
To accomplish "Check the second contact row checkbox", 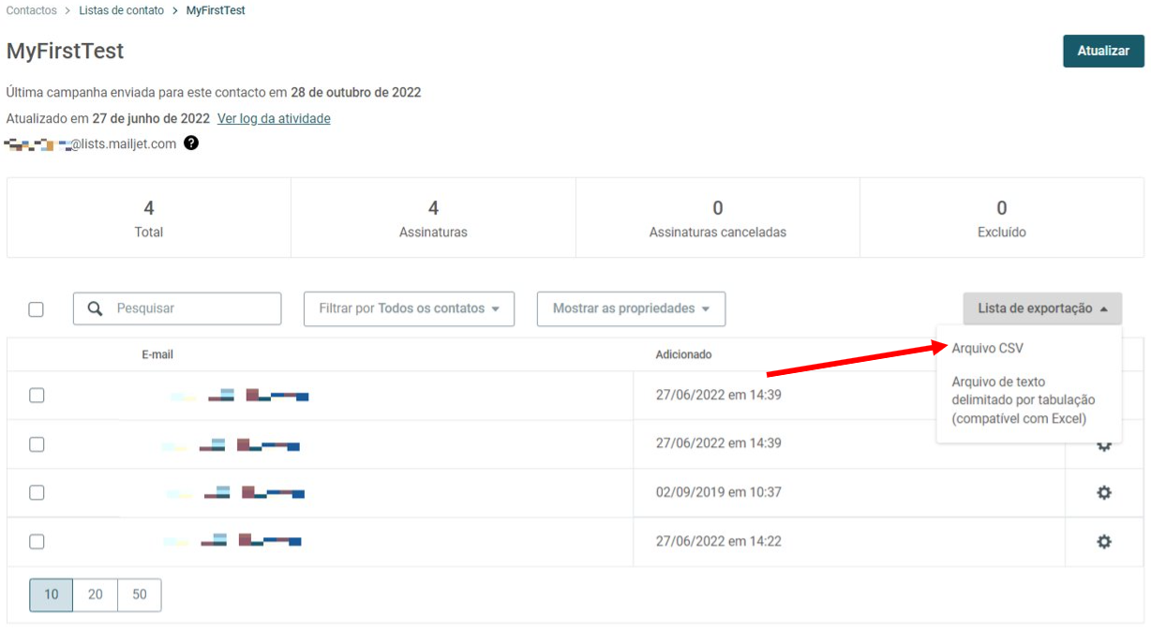I will [37, 444].
